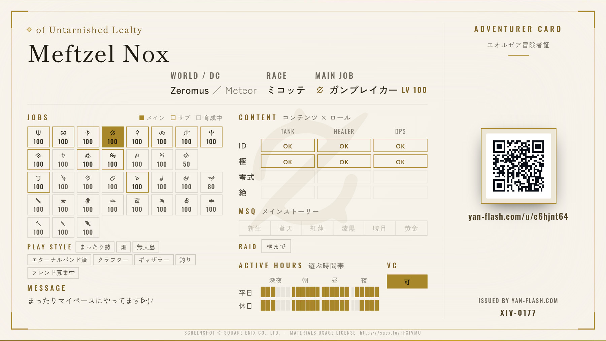Click the Sage job tile

coord(211,137)
